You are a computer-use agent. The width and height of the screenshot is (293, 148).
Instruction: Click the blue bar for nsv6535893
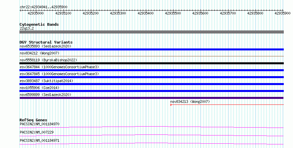(x=151, y=49)
